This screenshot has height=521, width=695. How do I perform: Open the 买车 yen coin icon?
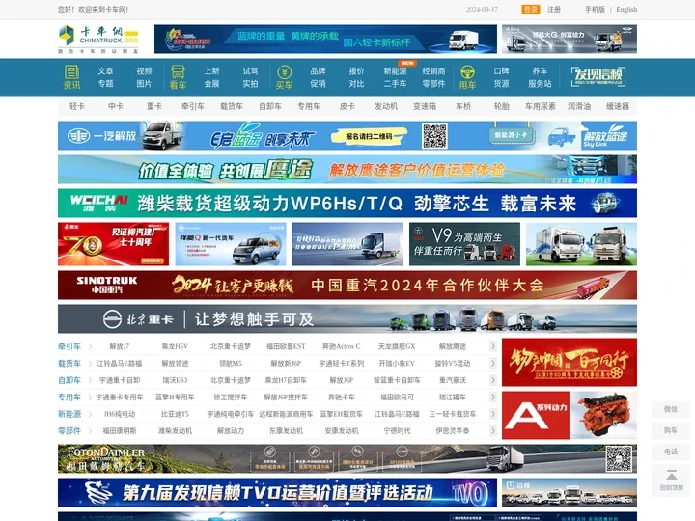(x=284, y=77)
